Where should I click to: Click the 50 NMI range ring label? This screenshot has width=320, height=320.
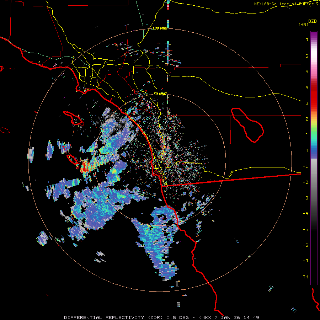click(x=160, y=94)
